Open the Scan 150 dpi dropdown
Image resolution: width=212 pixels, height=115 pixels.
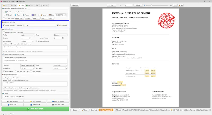click(19, 18)
